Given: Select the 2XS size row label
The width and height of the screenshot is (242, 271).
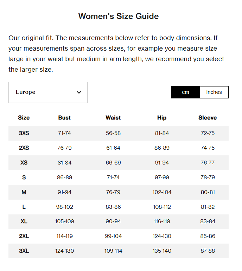Looking at the screenshot, I should (24, 148).
